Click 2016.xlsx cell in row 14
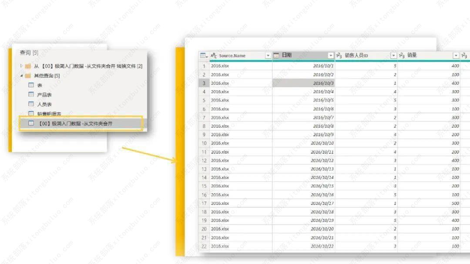The image size is (470, 264). point(241,178)
